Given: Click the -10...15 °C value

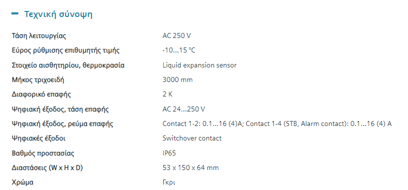Looking at the screenshot, I should coord(179,50).
